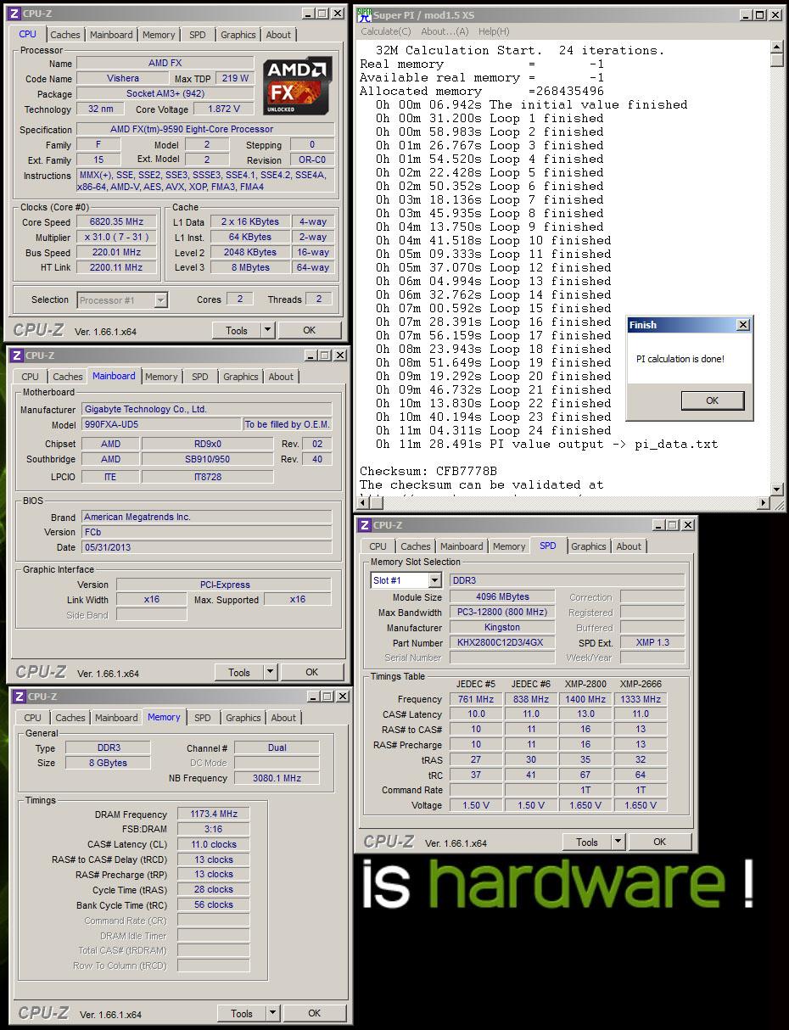Click the CPU-Z icon in the Memory window title bar
789x1030 pixels.
[x=19, y=697]
